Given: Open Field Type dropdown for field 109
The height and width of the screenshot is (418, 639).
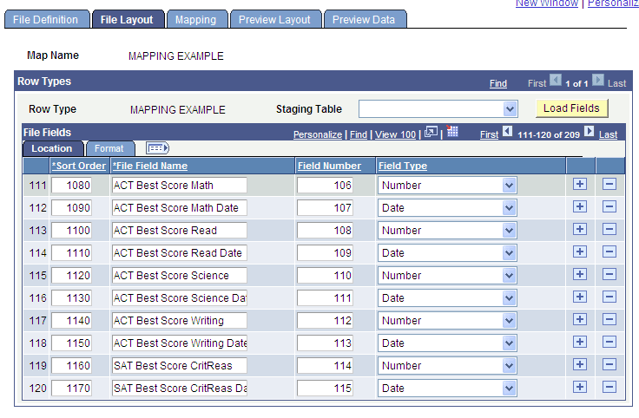Looking at the screenshot, I should click(509, 253).
